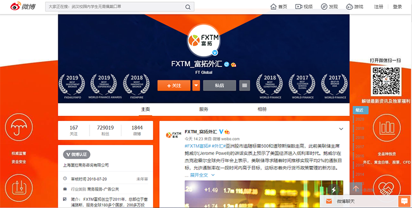Go to 首页 home

(x=279, y=7)
